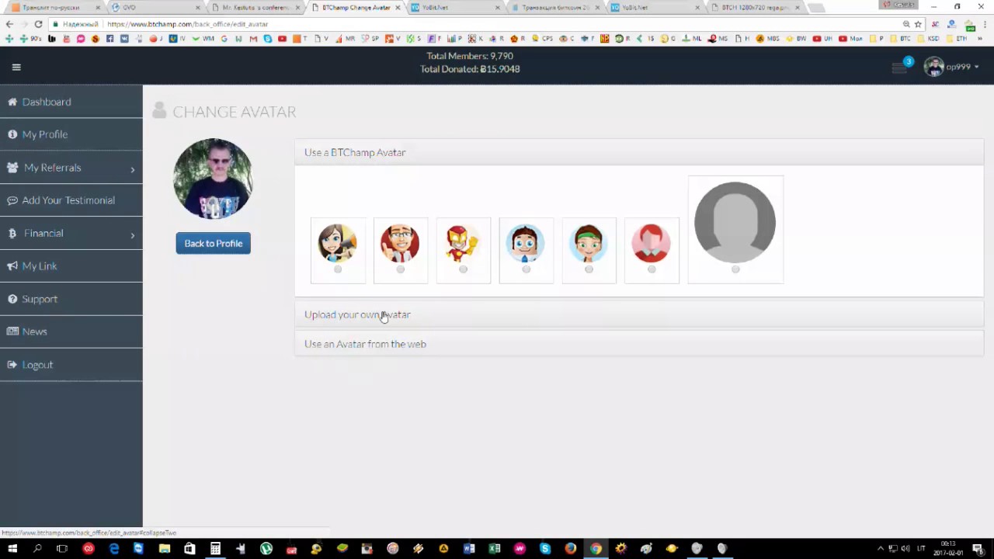Viewport: 994px width, 559px height.
Task: Open Microsoft Edge from the taskbar
Action: click(114, 549)
